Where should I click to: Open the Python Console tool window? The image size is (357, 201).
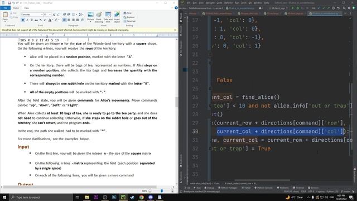(263, 188)
